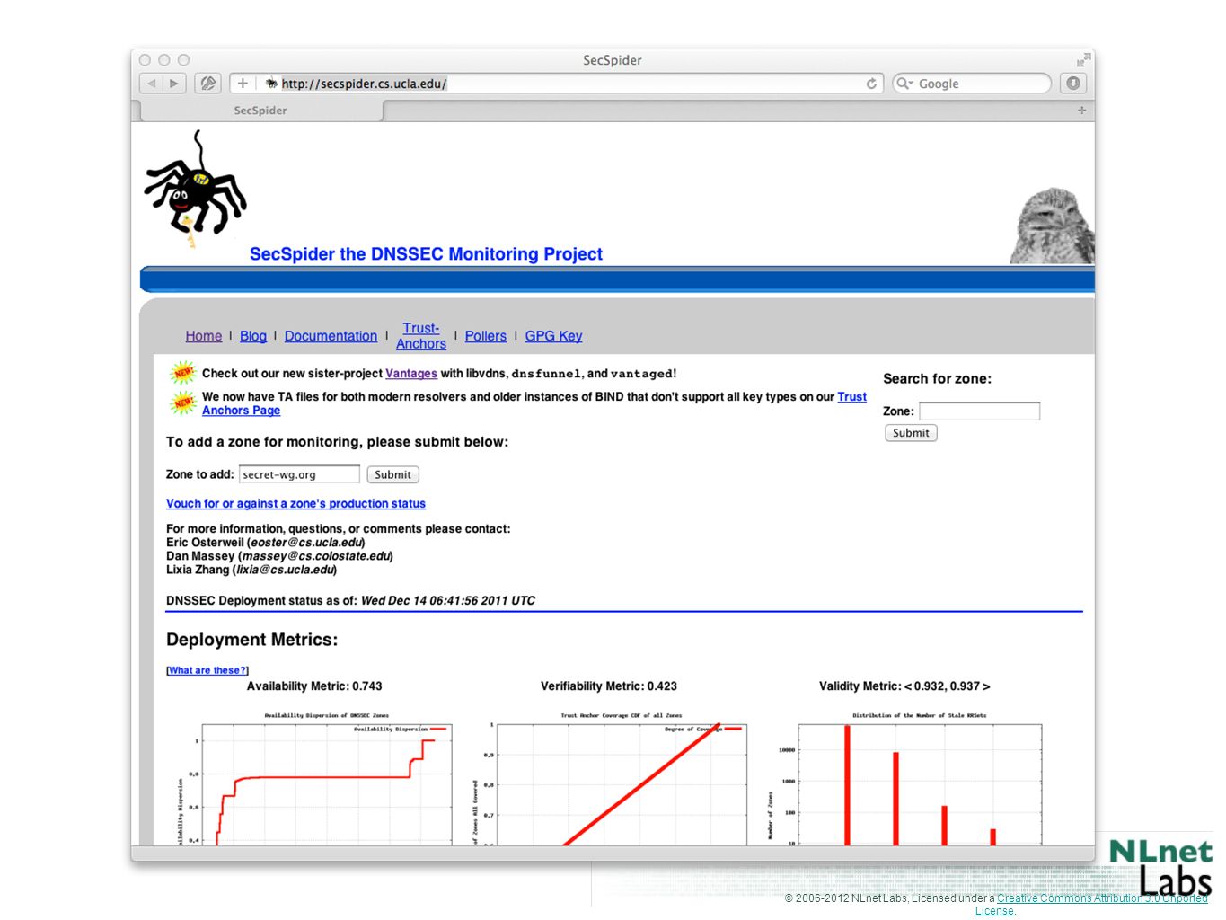Click the SecSpider DNSSEC Monitoring Project heading

pyautogui.click(x=426, y=254)
